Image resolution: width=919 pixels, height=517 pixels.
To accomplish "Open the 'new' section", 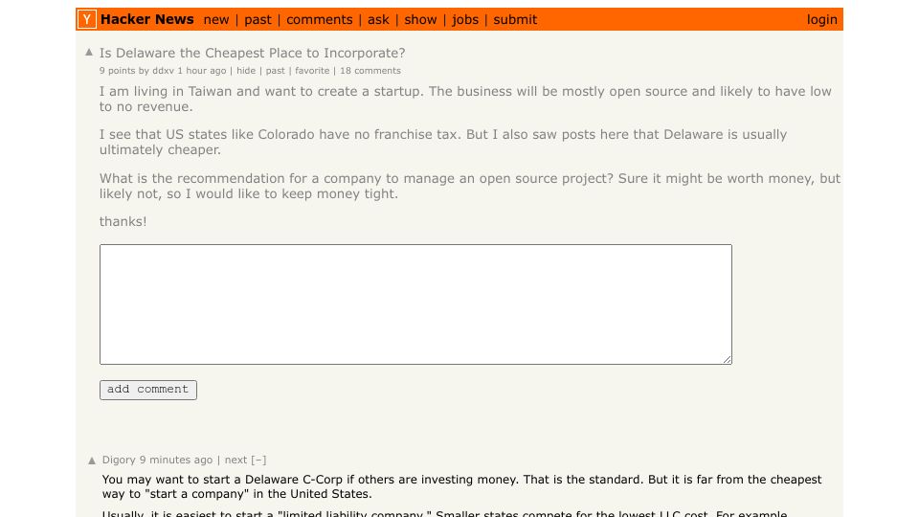I will tap(216, 20).
